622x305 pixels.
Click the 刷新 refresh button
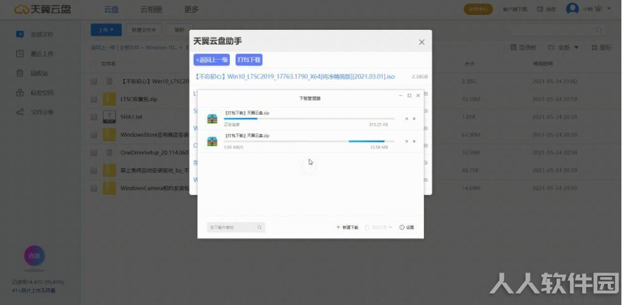(x=180, y=30)
